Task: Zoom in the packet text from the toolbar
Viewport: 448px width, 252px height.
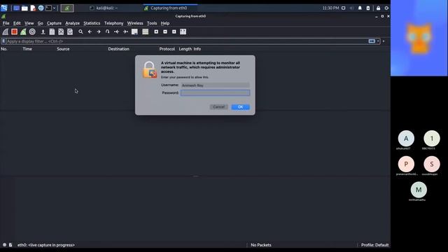Action: [x=156, y=31]
